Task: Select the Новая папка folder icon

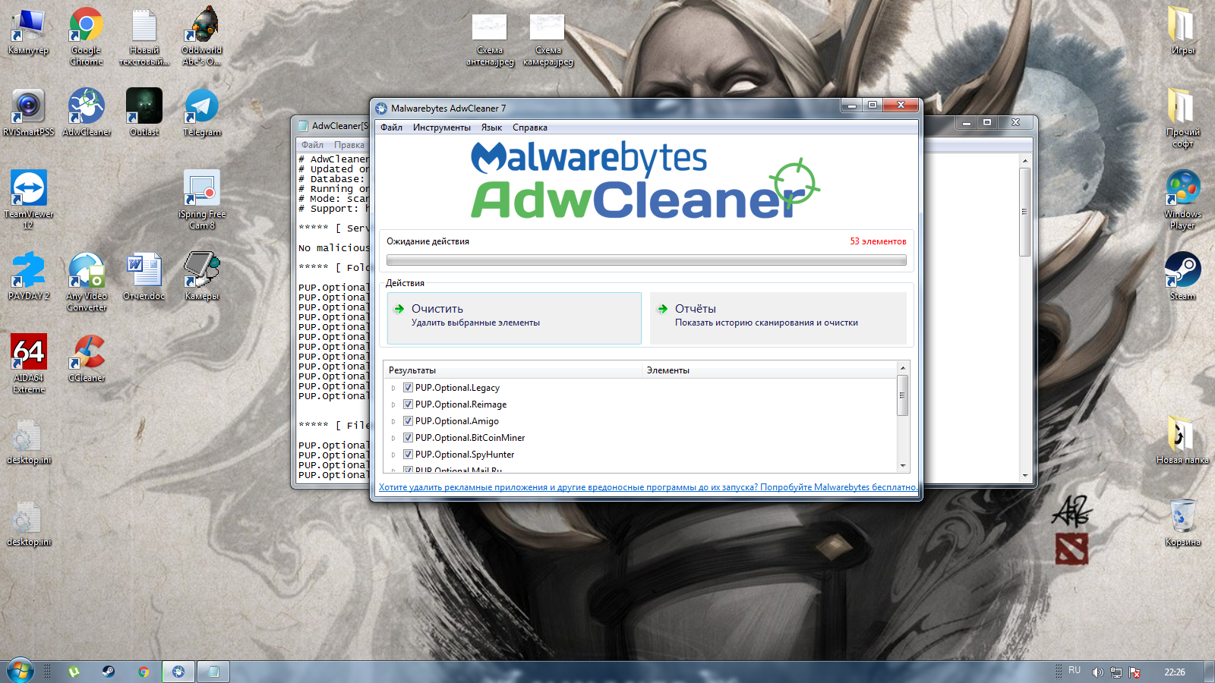Action: point(1182,440)
